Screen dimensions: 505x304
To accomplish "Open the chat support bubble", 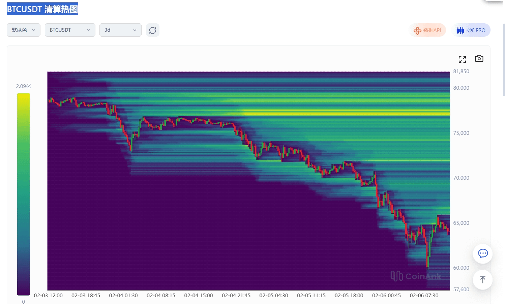I will coord(482,253).
